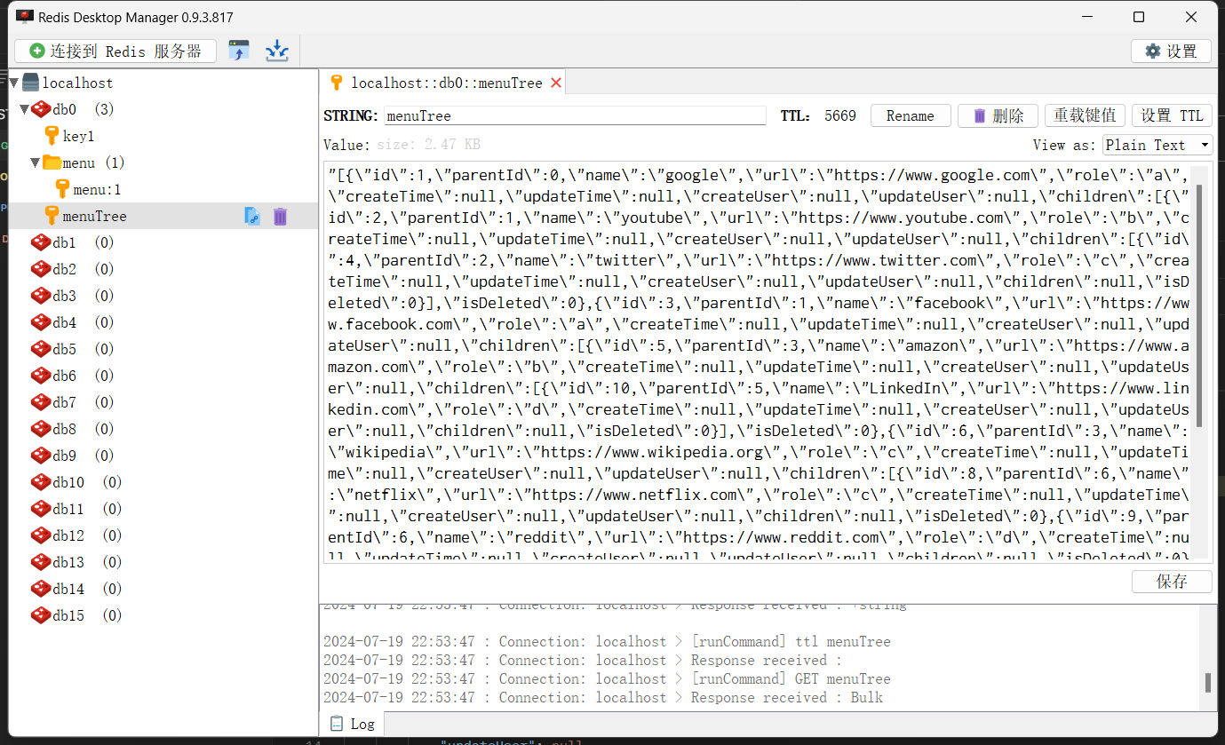The height and width of the screenshot is (745, 1225).
Task: Close the menuTree tab with red X
Action: 556,83
